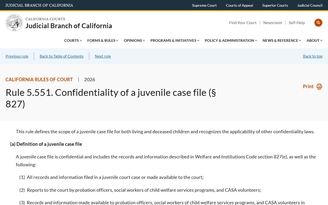The width and height of the screenshot is (328, 205).
Task: Click Back to Table of Contents
Action: click(61, 56)
